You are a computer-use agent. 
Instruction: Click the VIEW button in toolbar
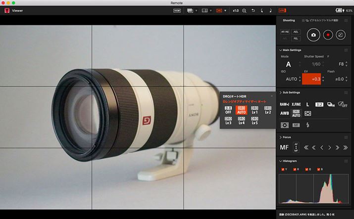(x=177, y=10)
